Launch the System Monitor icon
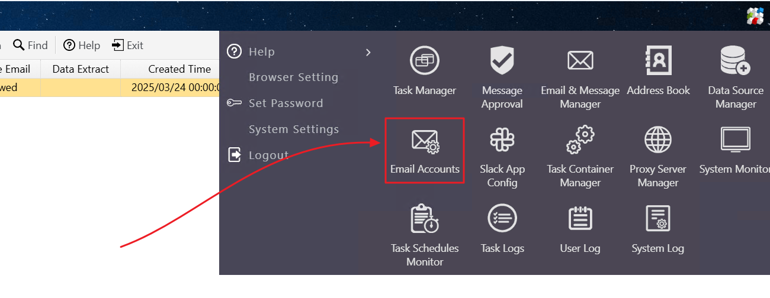 [735, 140]
